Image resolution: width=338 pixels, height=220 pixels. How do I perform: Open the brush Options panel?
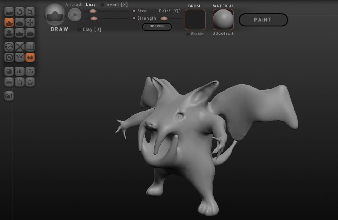pyautogui.click(x=157, y=27)
